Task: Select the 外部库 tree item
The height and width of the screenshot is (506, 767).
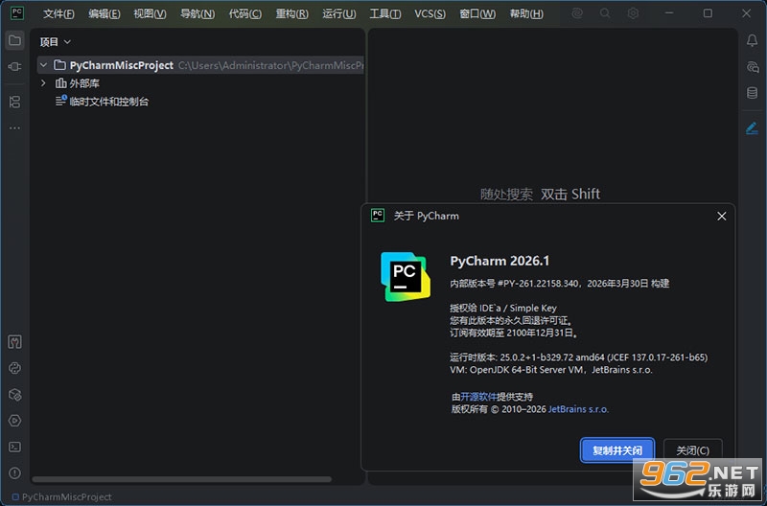Action: pos(84,83)
